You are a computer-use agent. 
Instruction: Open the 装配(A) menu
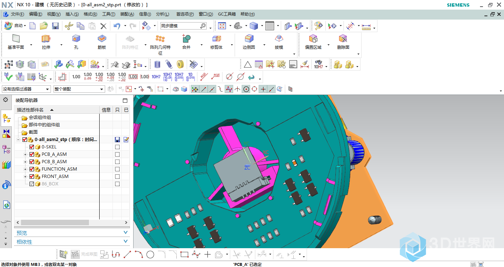tap(127, 14)
